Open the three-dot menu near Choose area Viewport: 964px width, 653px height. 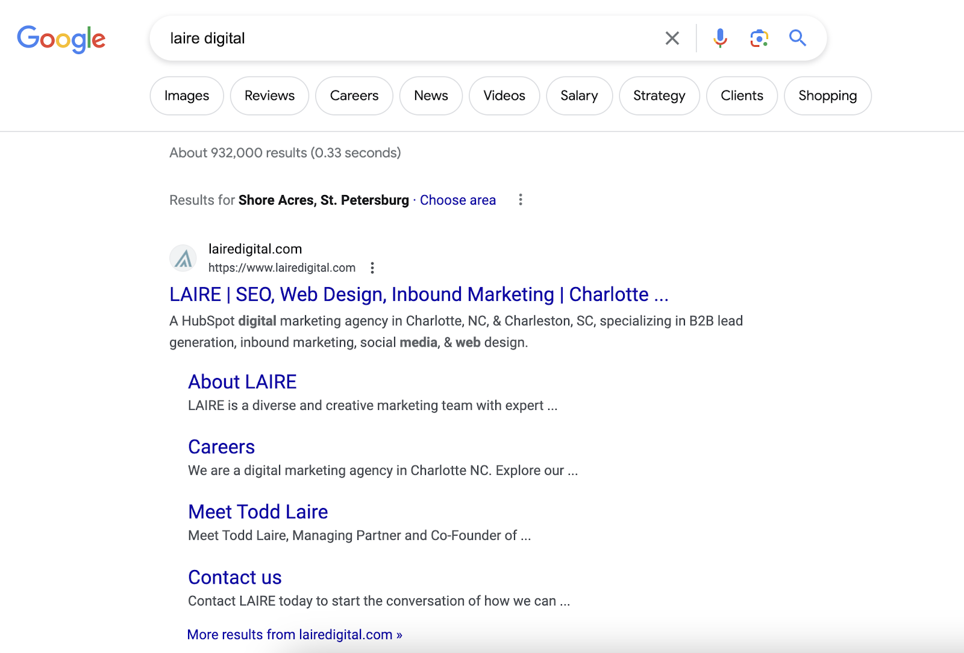[x=520, y=199]
